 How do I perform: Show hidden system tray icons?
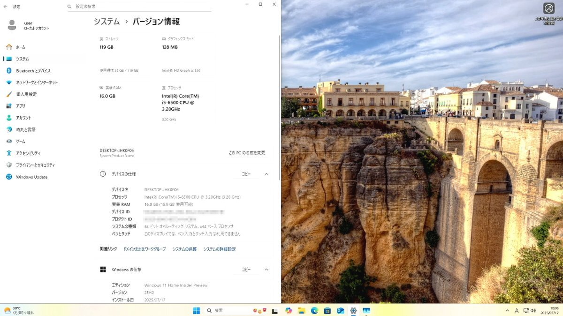tap(507, 310)
